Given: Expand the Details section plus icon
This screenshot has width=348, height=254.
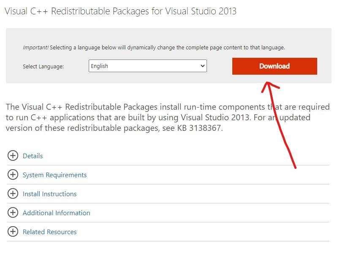Looking at the screenshot, I should (13, 156).
